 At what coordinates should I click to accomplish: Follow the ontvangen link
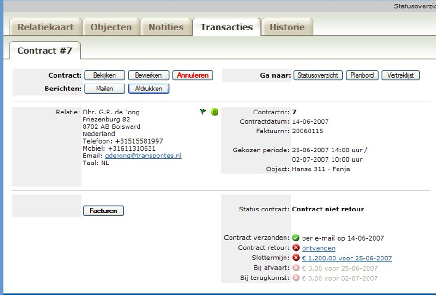[318, 248]
